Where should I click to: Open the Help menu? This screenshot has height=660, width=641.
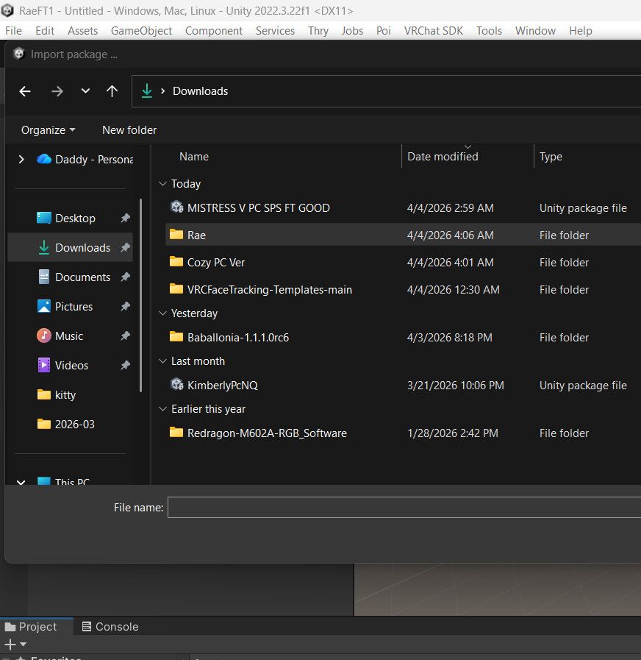581,31
